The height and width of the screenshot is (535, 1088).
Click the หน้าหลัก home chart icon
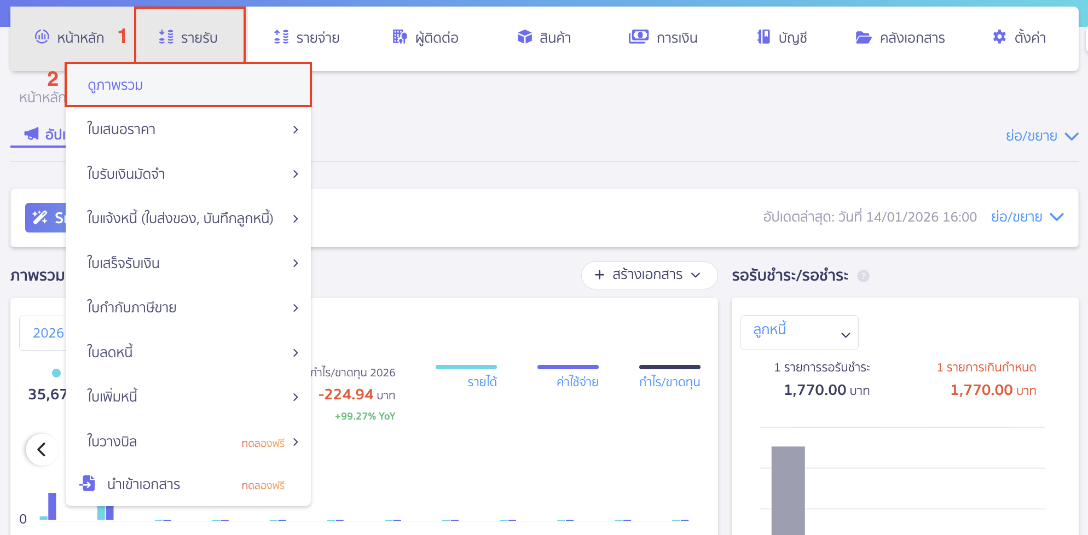coord(41,37)
